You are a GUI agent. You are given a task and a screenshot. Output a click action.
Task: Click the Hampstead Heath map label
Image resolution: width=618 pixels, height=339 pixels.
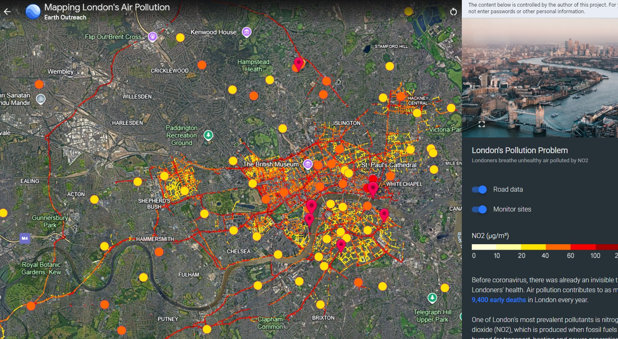[253, 65]
